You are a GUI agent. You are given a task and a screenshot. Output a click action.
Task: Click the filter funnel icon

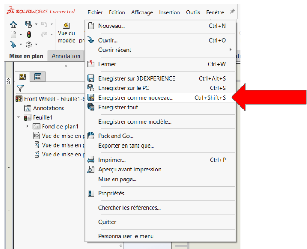[20, 88]
